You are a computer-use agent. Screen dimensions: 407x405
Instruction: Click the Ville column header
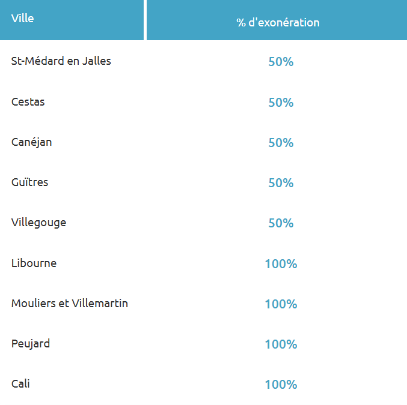[x=23, y=19]
